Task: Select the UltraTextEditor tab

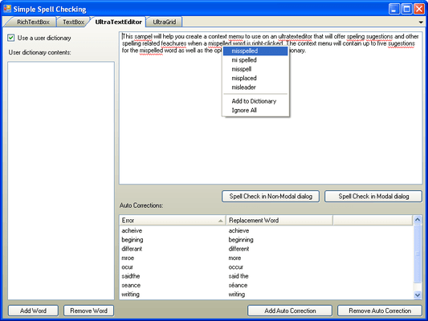Action: click(118, 22)
